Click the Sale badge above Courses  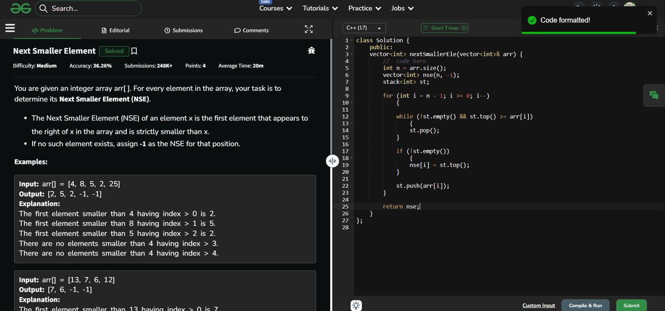pyautogui.click(x=265, y=2)
